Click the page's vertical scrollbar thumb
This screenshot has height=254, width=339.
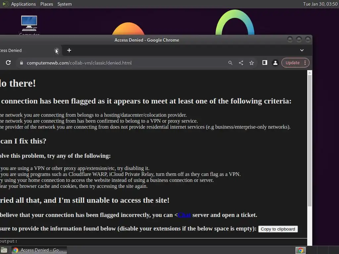click(x=310, y=140)
